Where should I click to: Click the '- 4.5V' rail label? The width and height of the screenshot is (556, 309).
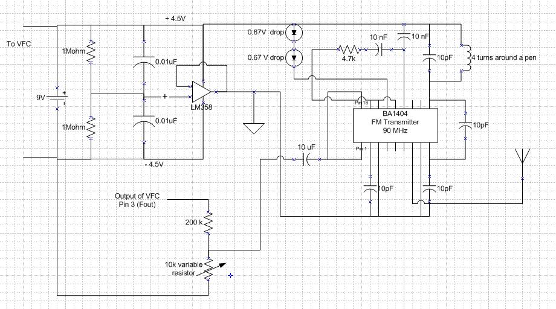click(x=154, y=165)
